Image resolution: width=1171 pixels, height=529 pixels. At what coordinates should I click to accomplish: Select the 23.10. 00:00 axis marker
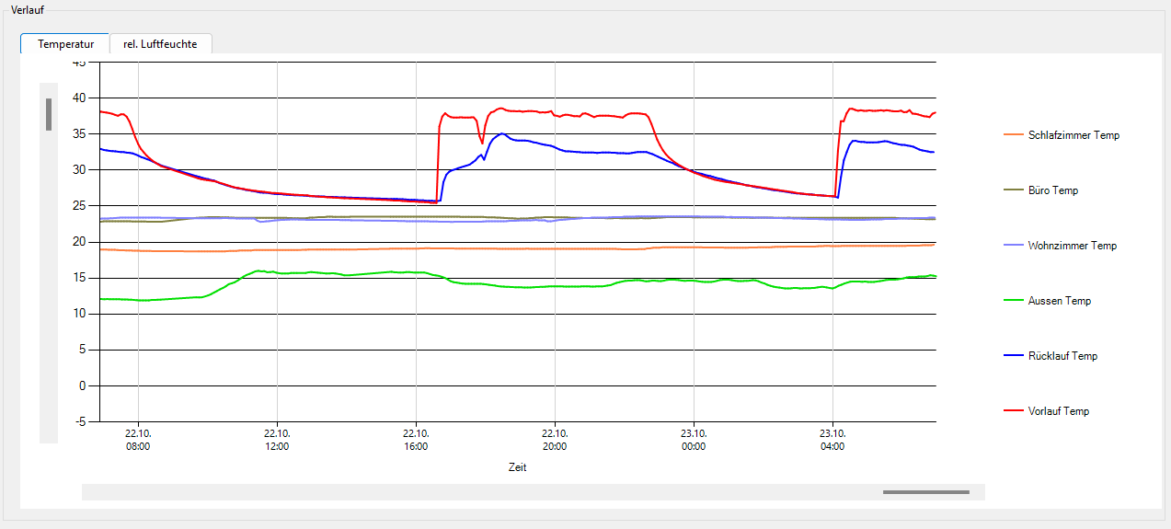[694, 440]
